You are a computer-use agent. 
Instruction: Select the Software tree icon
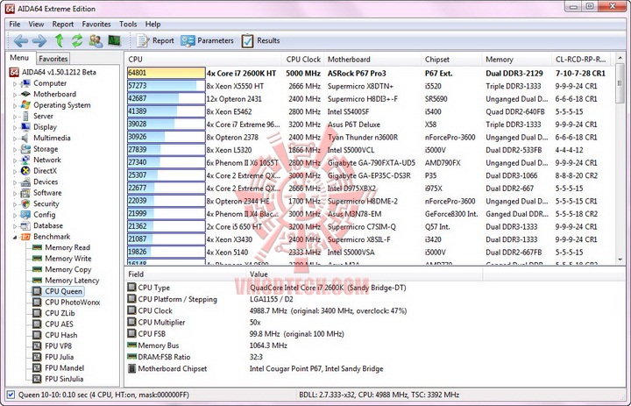pyautogui.click(x=25, y=193)
